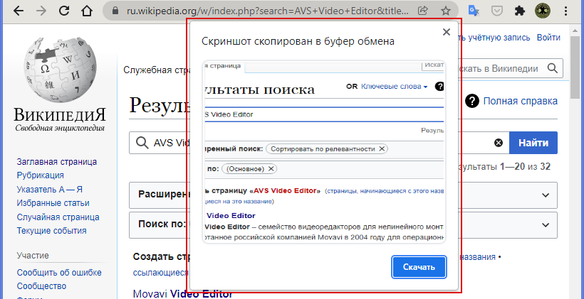584x299 pixels.
Task: Open Указатель А — Я in sidebar
Action: 50,190
